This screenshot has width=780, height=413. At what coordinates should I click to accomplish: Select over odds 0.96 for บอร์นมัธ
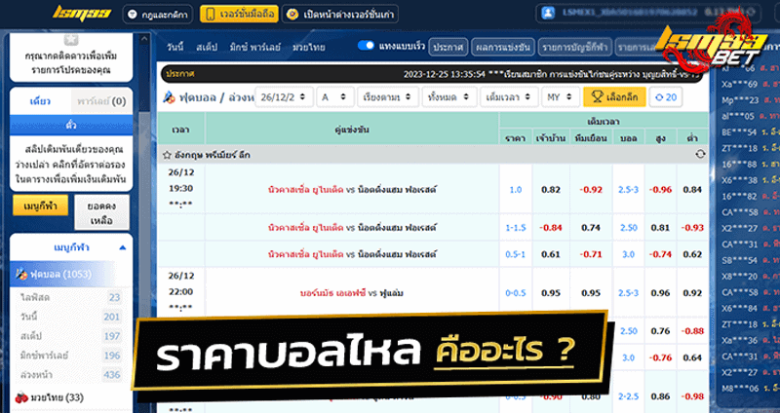coord(661,293)
